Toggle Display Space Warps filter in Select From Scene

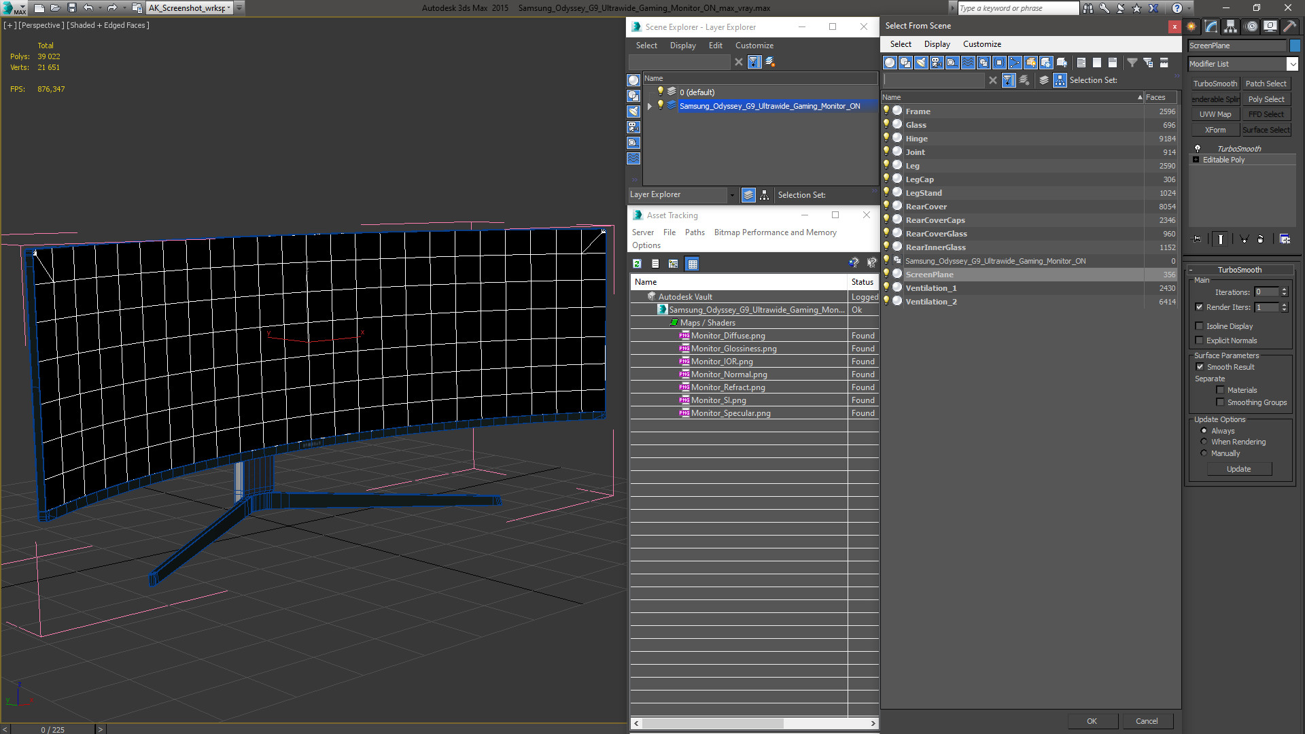pos(968,63)
